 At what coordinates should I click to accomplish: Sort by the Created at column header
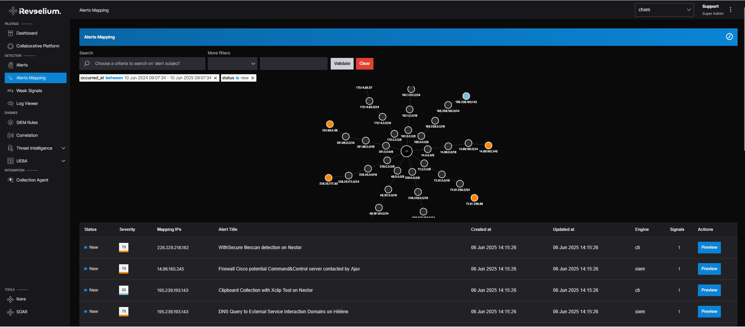tap(481, 229)
